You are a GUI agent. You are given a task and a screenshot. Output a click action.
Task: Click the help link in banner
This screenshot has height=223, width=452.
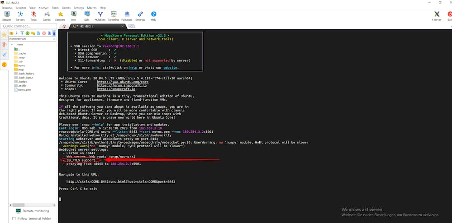[x=133, y=68]
